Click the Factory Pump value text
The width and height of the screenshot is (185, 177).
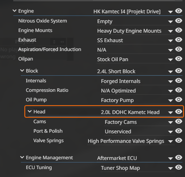click(117, 100)
